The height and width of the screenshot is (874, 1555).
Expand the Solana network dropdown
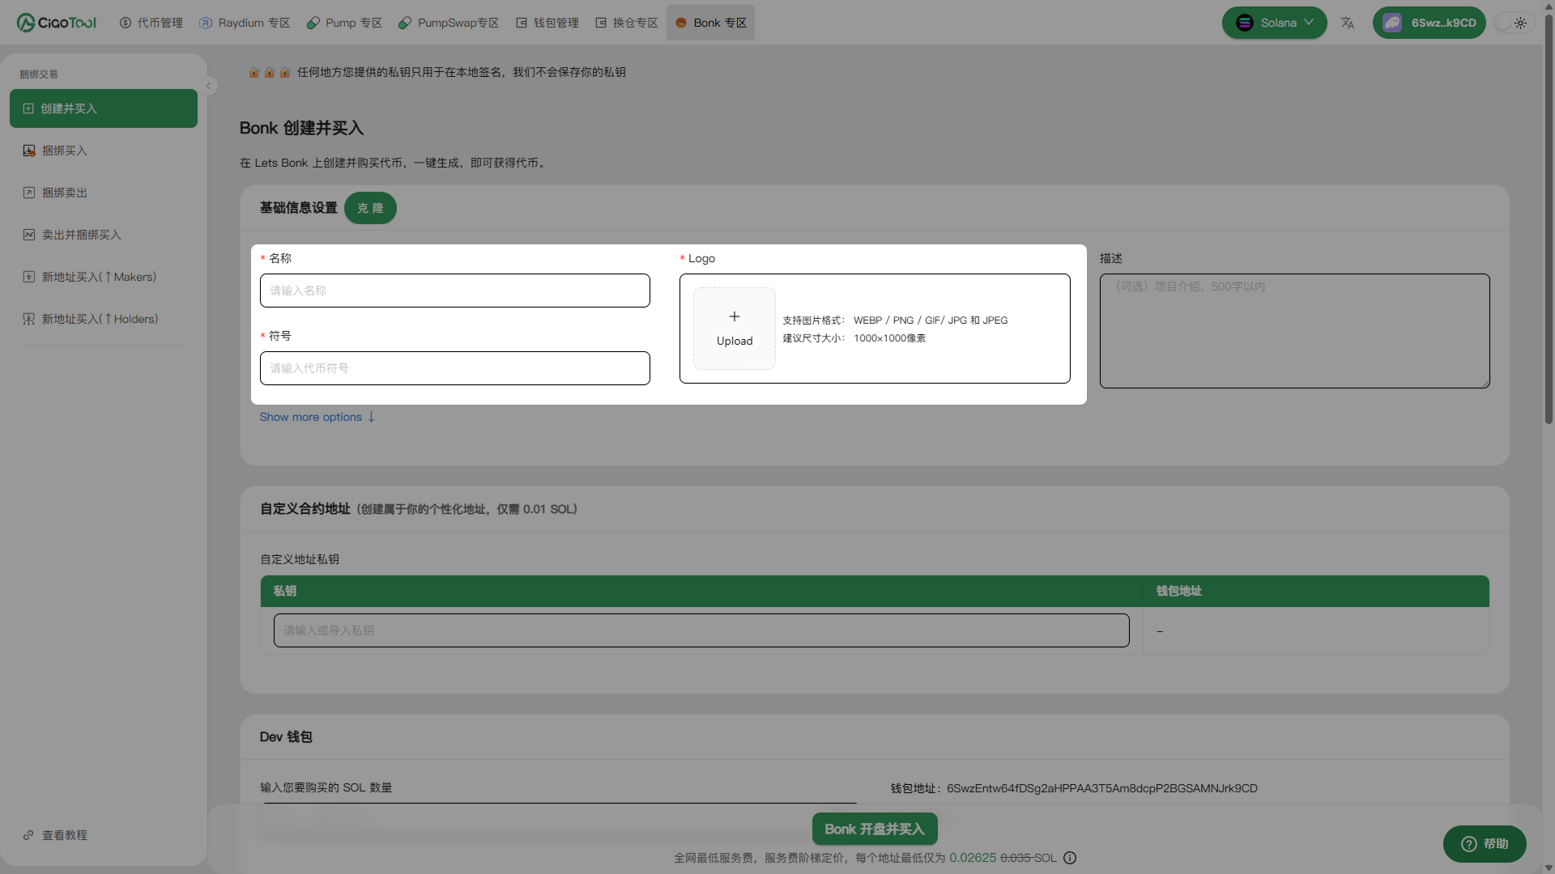pos(1274,23)
